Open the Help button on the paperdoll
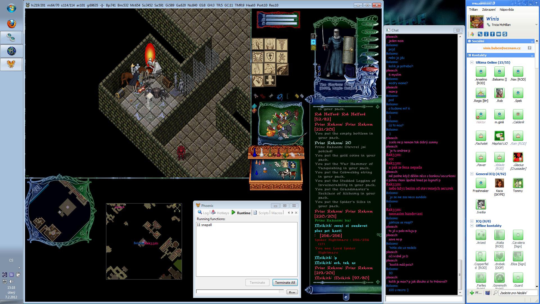Viewport: 540px width, 304px height. coord(370,24)
